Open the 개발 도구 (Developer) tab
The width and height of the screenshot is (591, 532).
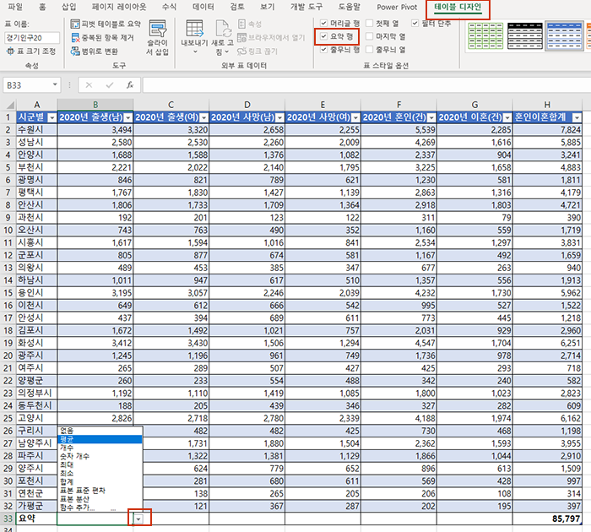pyautogui.click(x=306, y=7)
